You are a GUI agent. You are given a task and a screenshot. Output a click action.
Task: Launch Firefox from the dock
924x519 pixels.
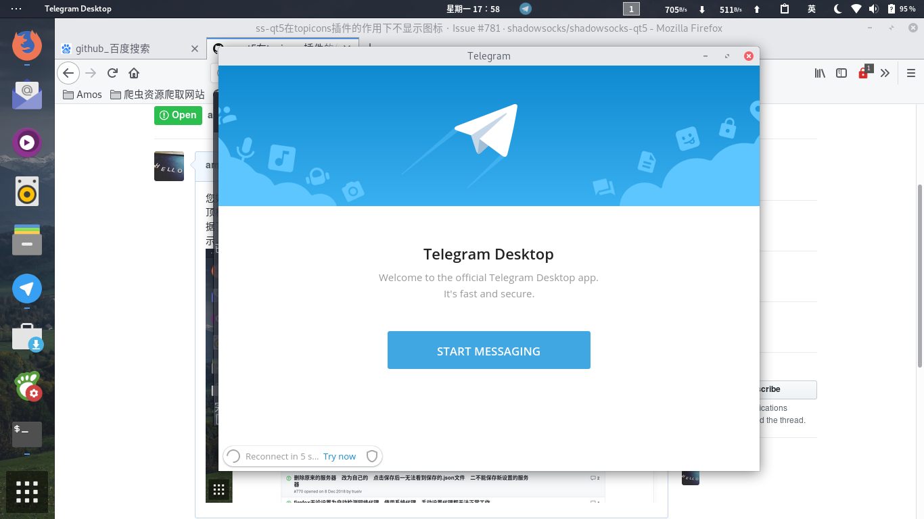point(27,45)
